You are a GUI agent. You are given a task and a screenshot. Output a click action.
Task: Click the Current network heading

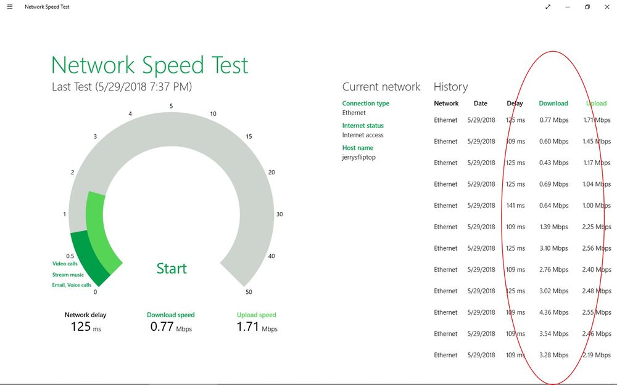381,87
